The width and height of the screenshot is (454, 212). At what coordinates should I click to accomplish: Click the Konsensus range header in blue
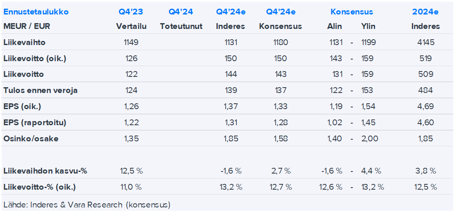(x=352, y=12)
